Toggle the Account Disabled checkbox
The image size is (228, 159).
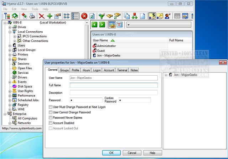[x=51, y=123]
